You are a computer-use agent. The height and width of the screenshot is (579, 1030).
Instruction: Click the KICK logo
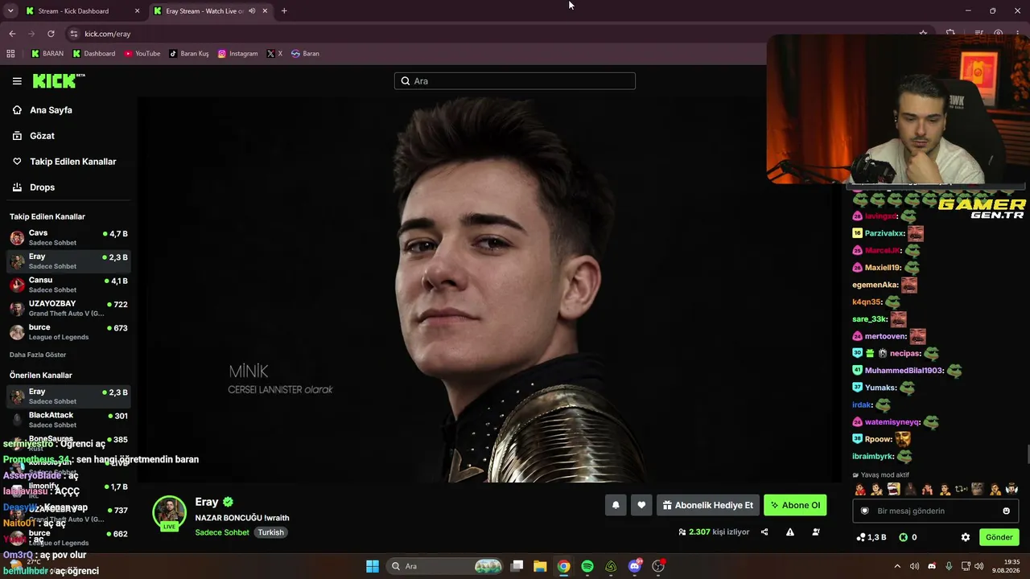click(58, 80)
